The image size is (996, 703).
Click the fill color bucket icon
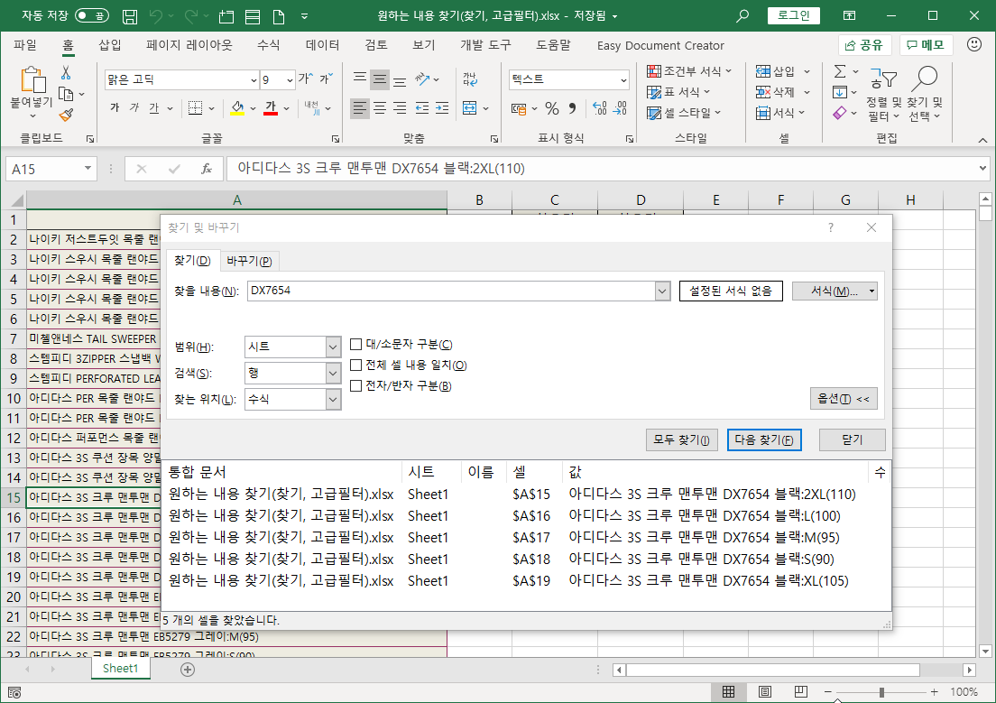237,108
